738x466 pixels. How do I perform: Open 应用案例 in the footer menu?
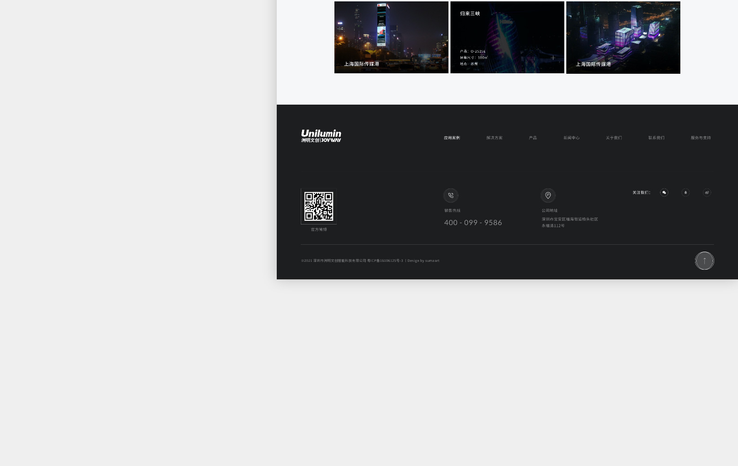point(452,138)
